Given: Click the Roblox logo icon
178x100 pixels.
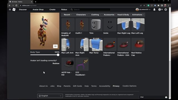Looking at the screenshot, I should (x=14, y=9).
